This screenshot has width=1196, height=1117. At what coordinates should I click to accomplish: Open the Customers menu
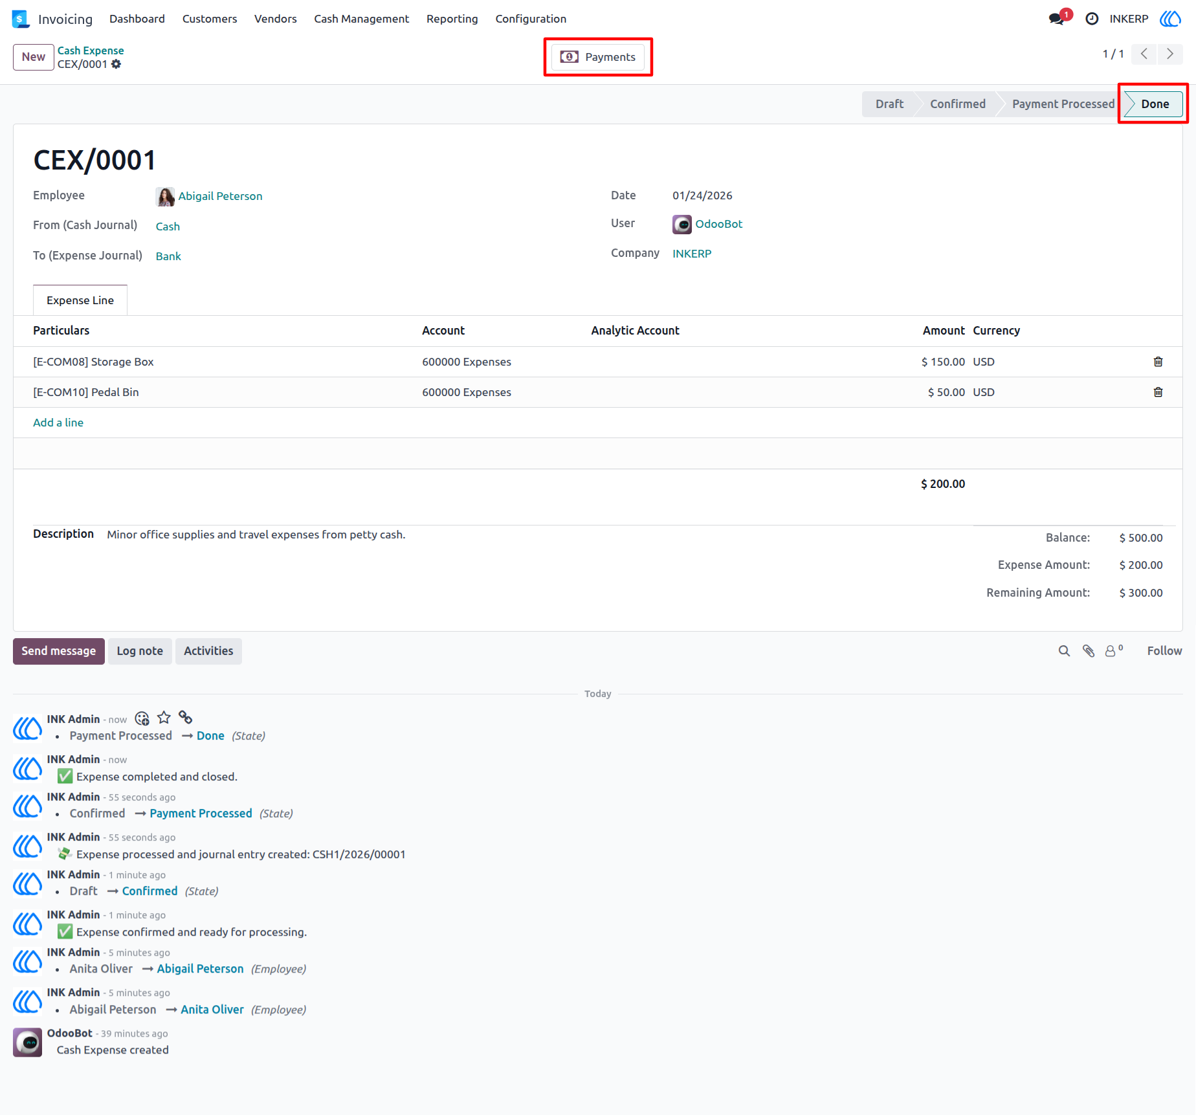click(x=210, y=19)
